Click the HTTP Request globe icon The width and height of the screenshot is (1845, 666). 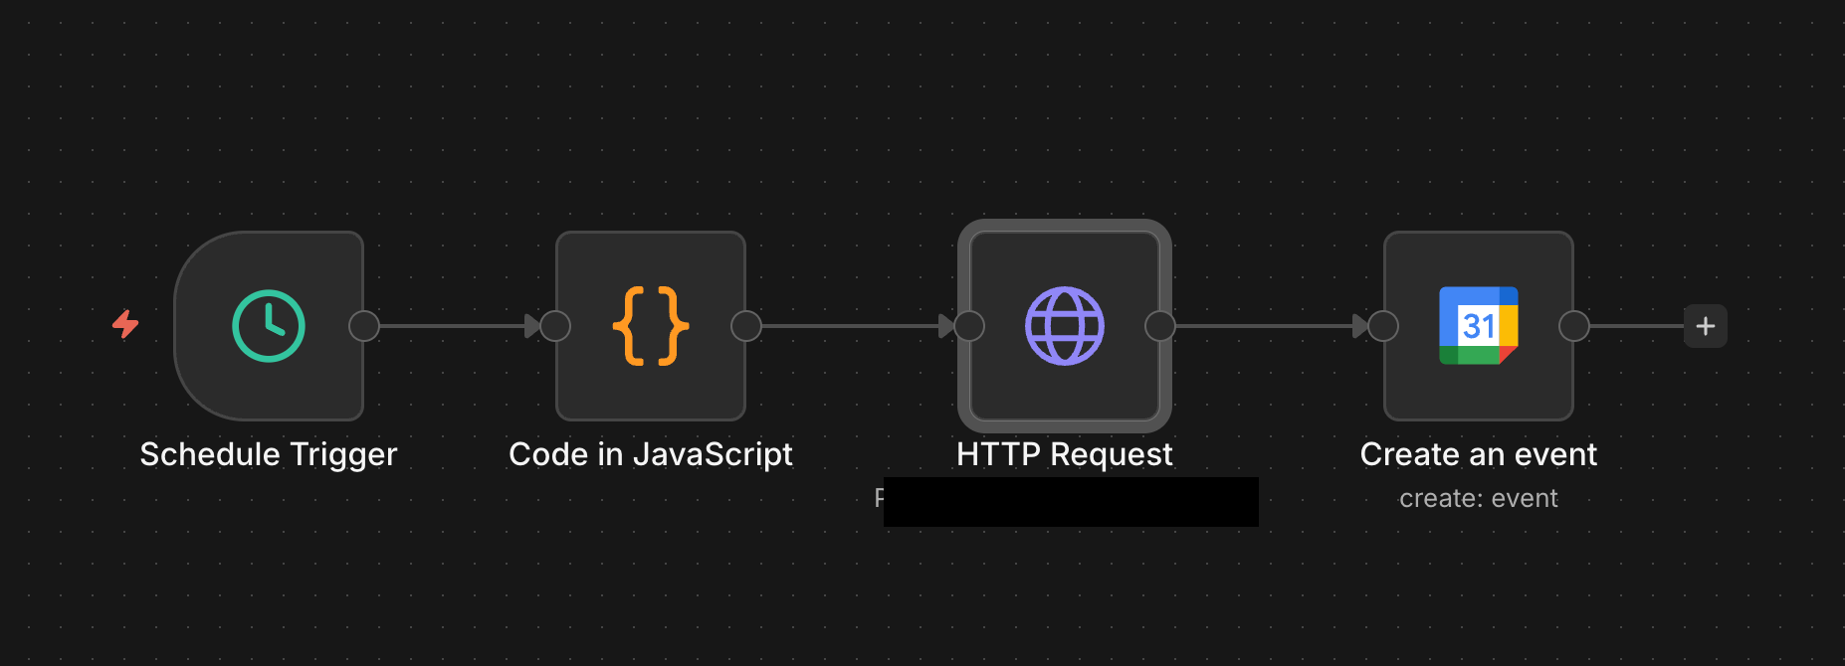point(1064,326)
